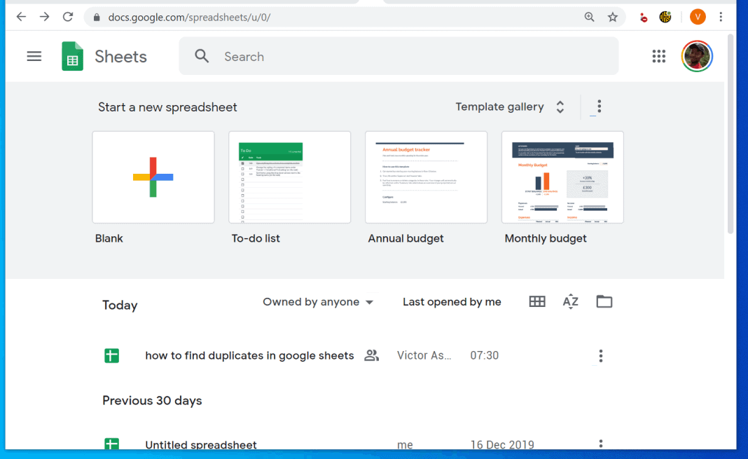Create a Blank spreadsheet

click(153, 177)
